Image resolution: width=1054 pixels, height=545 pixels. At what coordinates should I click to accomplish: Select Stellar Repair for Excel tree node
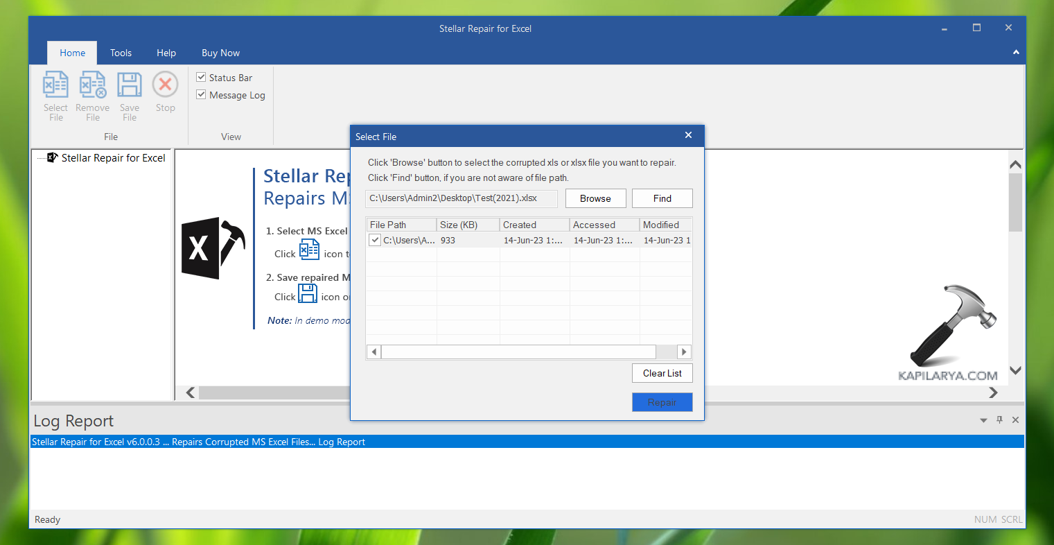pos(113,158)
